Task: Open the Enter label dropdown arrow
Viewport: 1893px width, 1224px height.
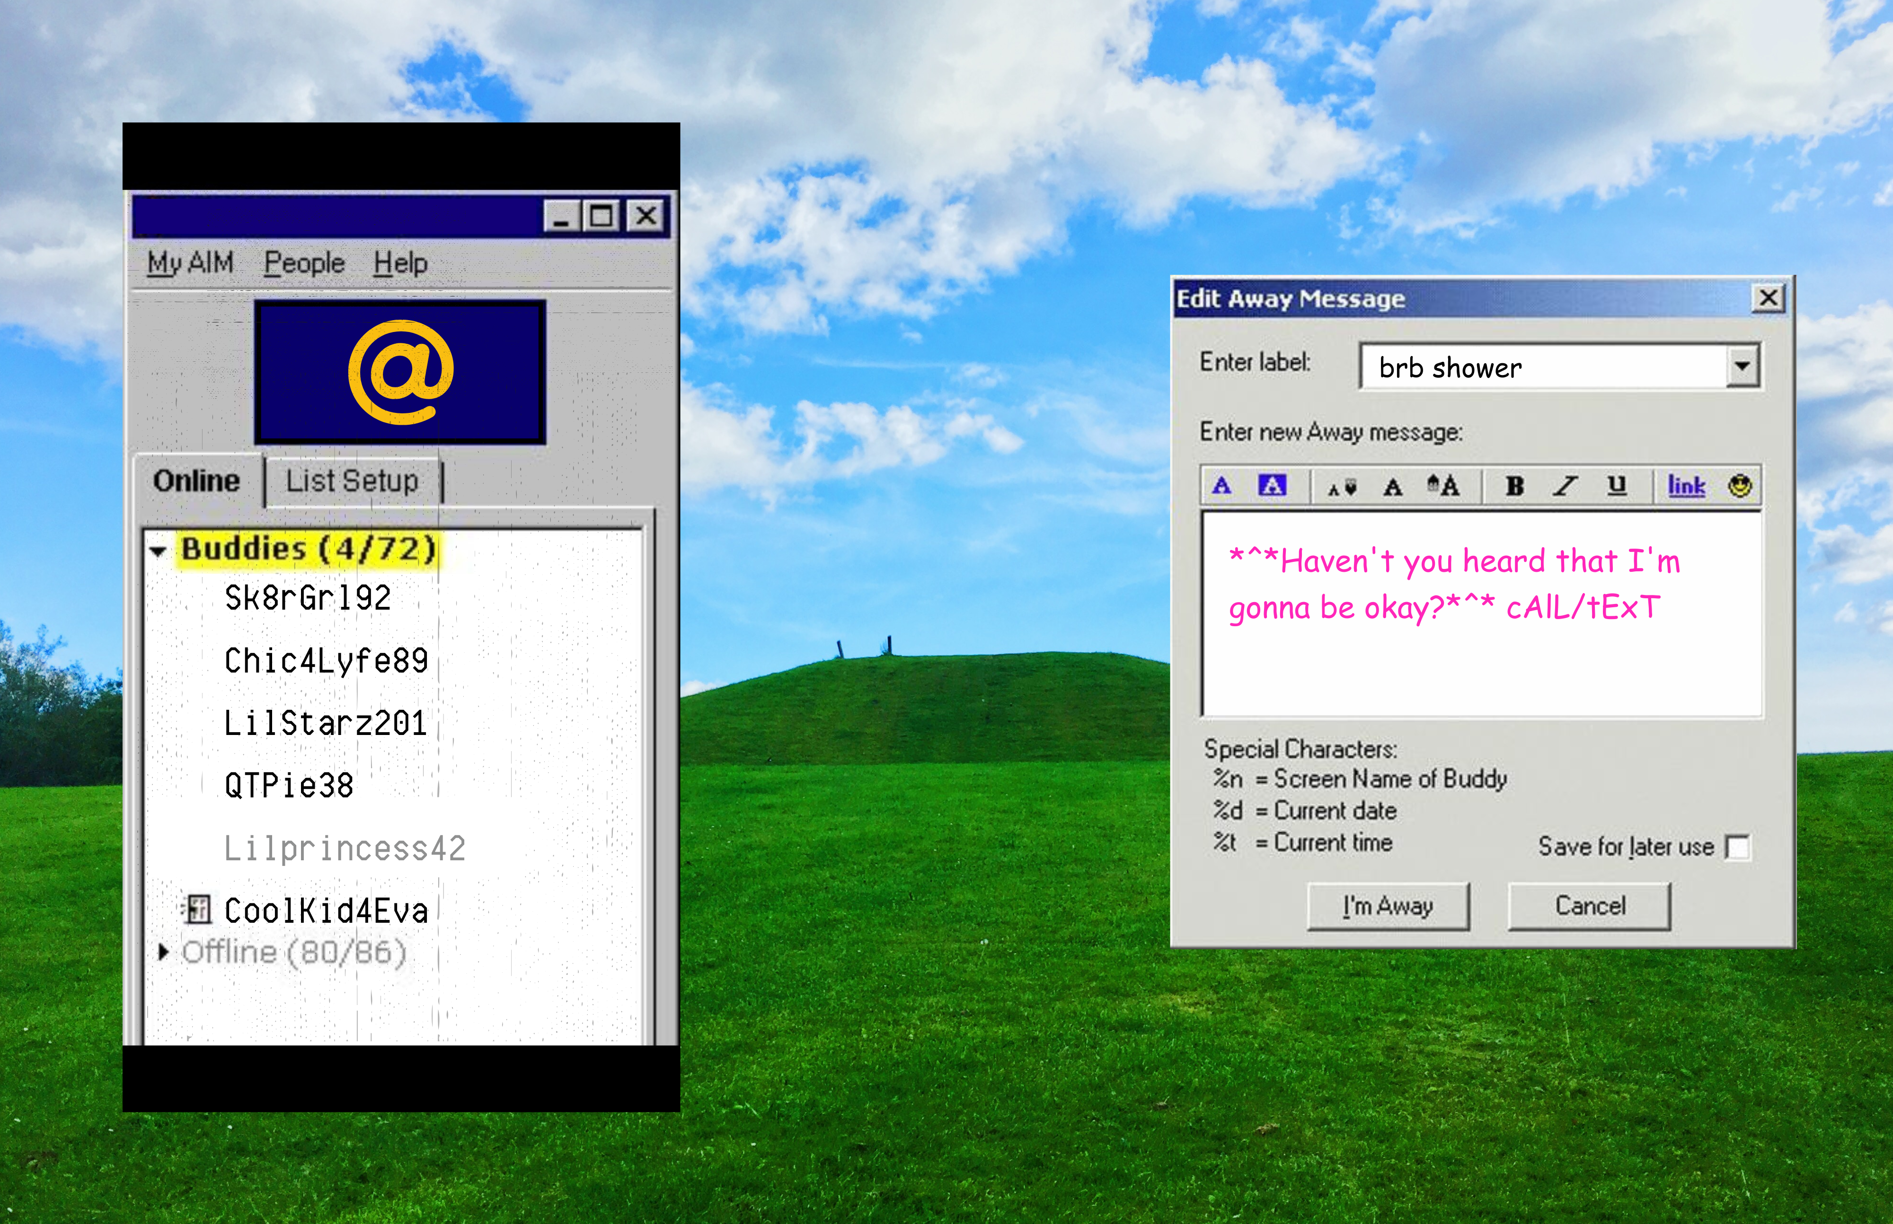Action: 1743,367
